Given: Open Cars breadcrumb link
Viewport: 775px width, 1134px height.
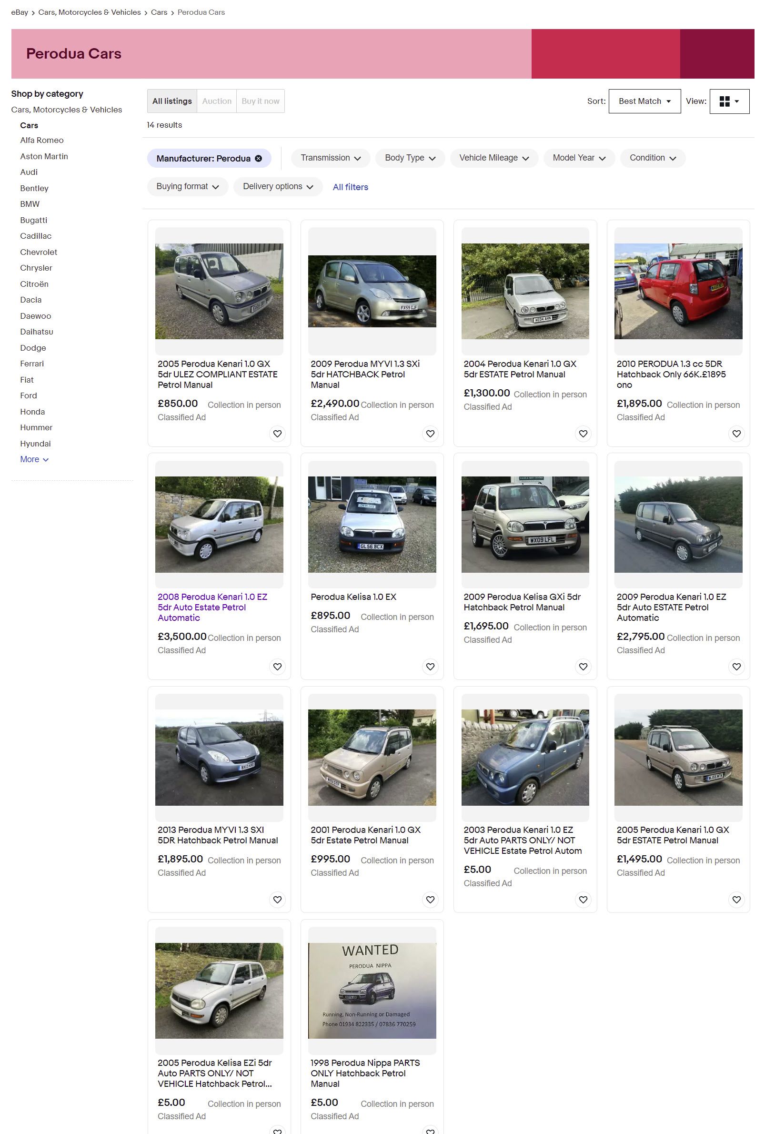Looking at the screenshot, I should [159, 12].
